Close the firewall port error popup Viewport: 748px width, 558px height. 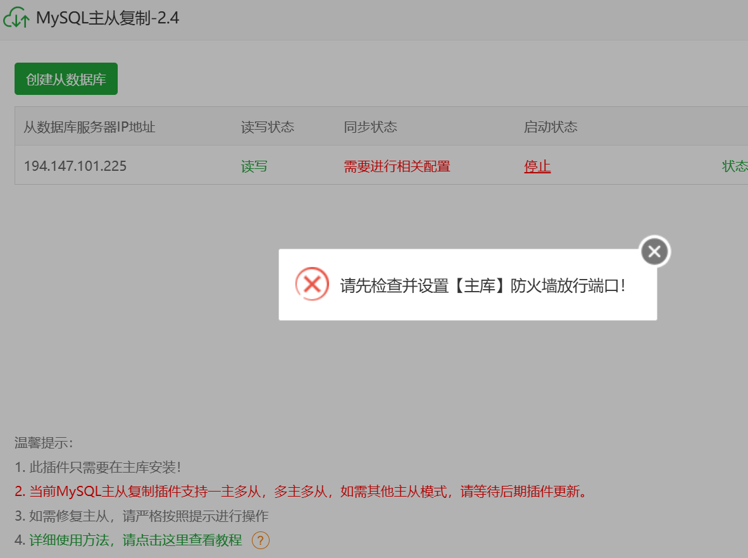coord(654,251)
